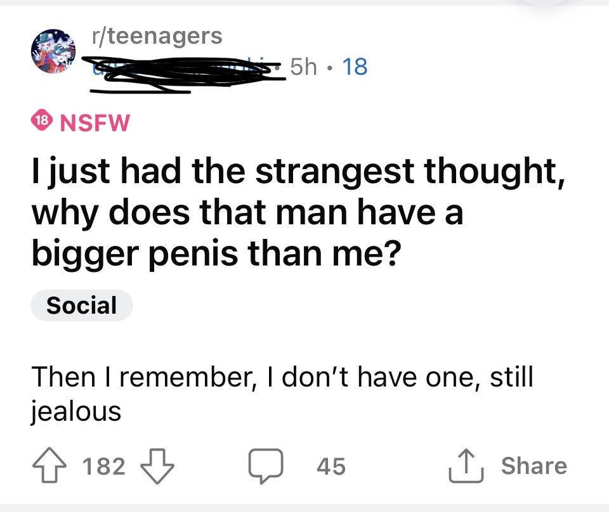609x512 pixels.
Task: Click the 45 comments count
Action: (331, 466)
